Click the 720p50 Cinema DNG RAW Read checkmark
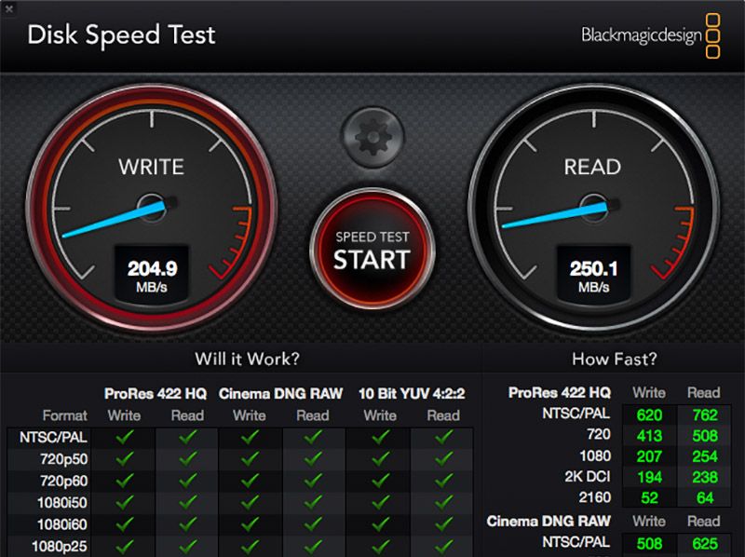Viewport: 745px width, 557px height. pyautogui.click(x=313, y=458)
